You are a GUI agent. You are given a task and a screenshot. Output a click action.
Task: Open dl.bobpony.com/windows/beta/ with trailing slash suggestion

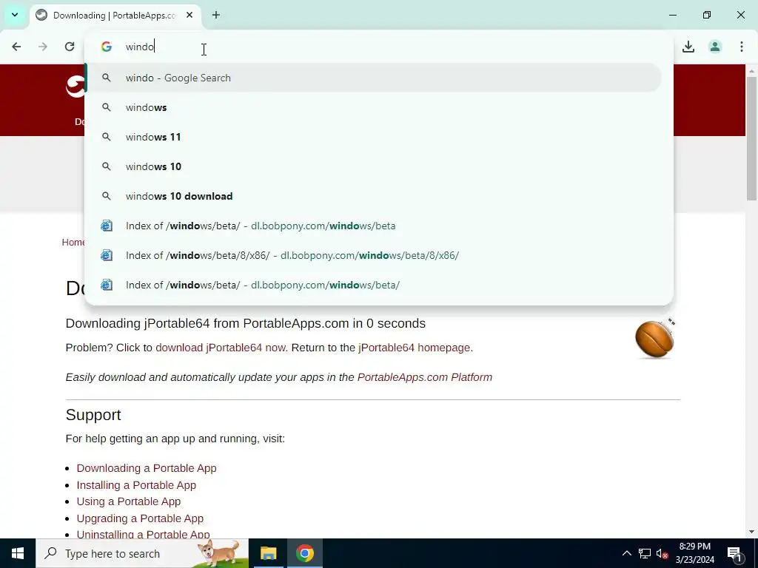[x=373, y=285]
